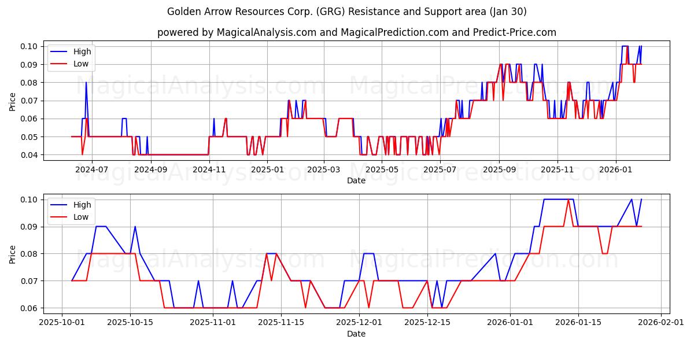Click the 2025-12-01 x-axis label
This screenshot has width=694, height=347.
[359, 323]
